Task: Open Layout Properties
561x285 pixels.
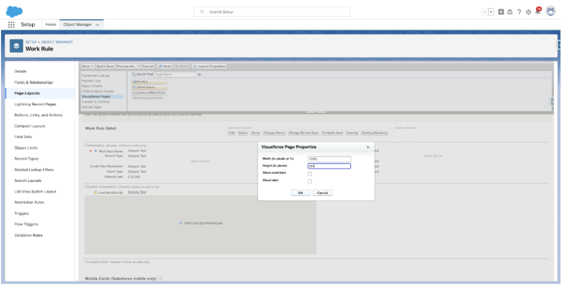Action: click(209, 66)
